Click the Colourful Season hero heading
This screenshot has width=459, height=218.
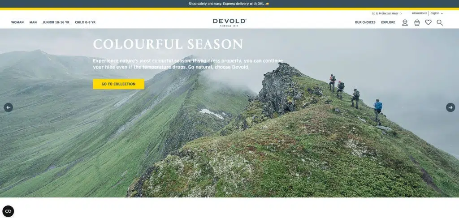tap(168, 44)
